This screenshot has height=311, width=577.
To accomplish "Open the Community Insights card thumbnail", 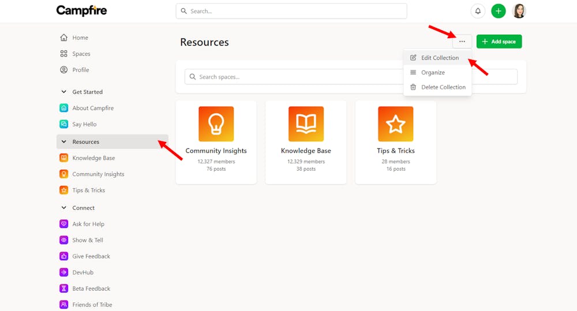I will pos(216,124).
